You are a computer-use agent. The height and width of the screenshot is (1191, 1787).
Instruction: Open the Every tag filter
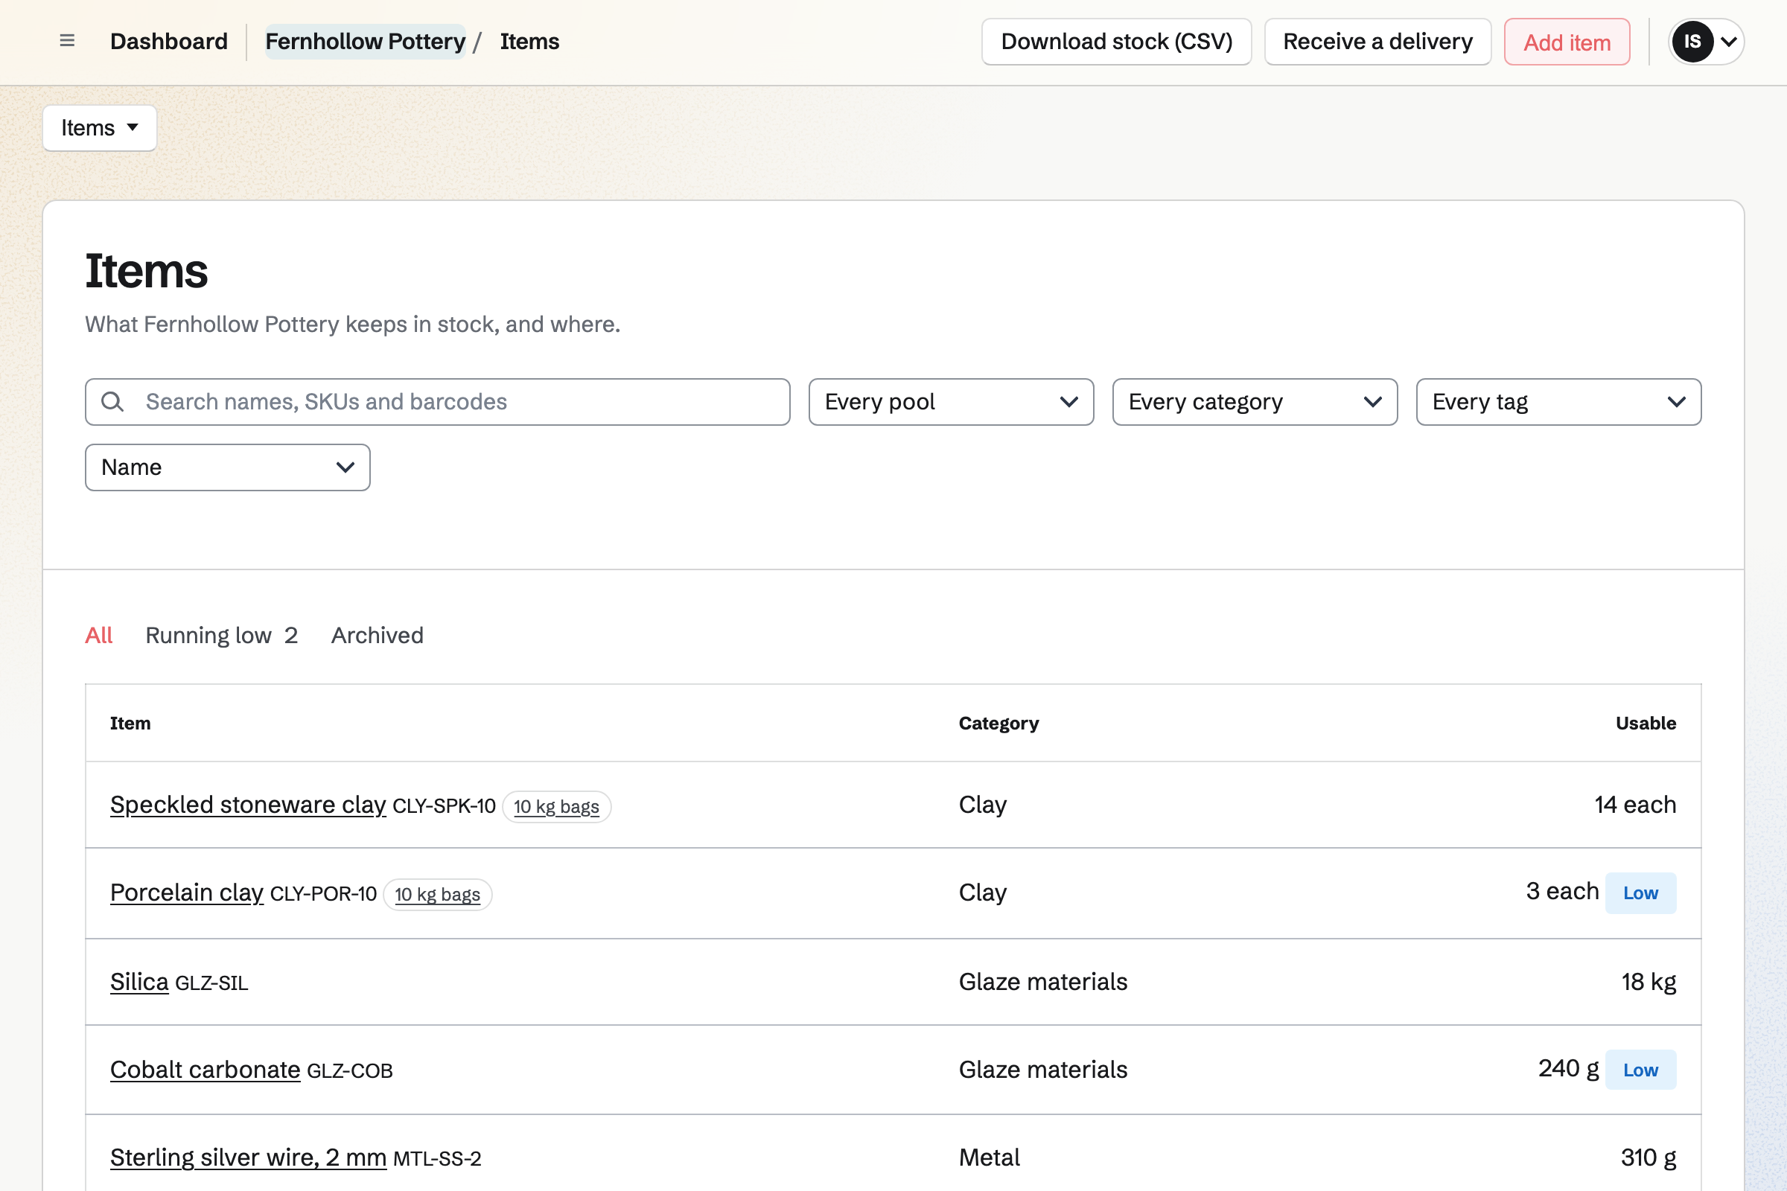[x=1558, y=402]
